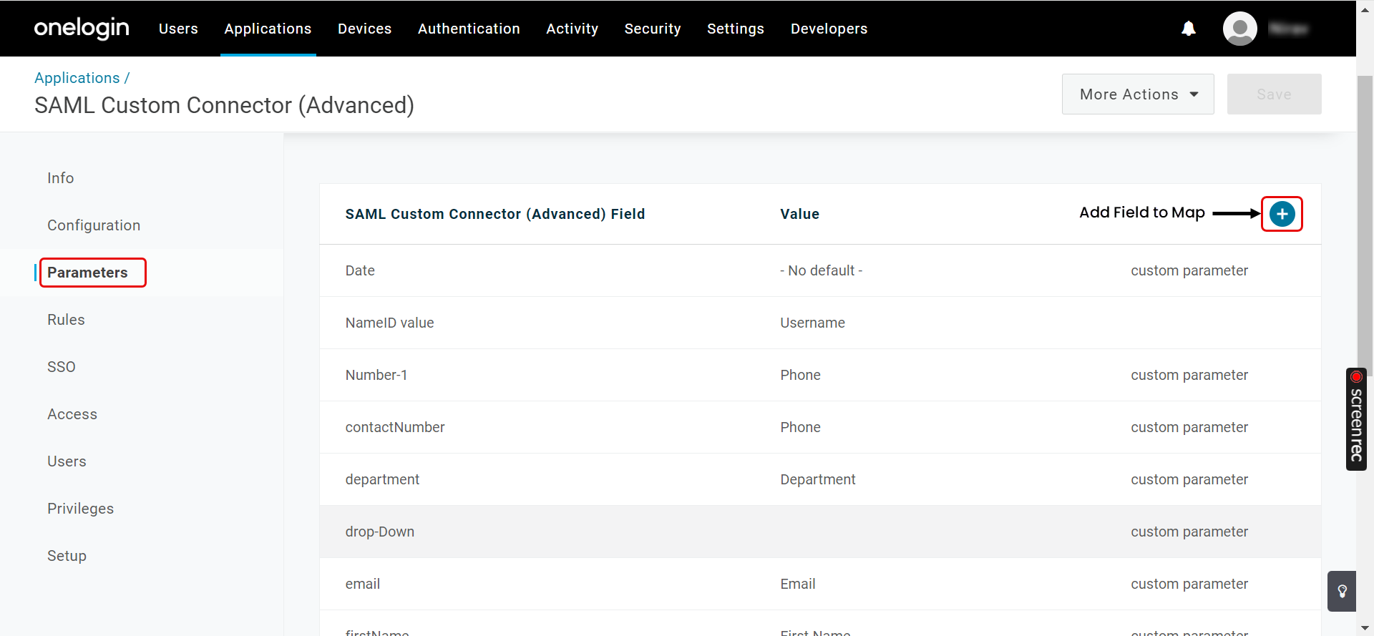This screenshot has height=636, width=1374.
Task: Click the OneLogin logo
Action: coord(82,29)
